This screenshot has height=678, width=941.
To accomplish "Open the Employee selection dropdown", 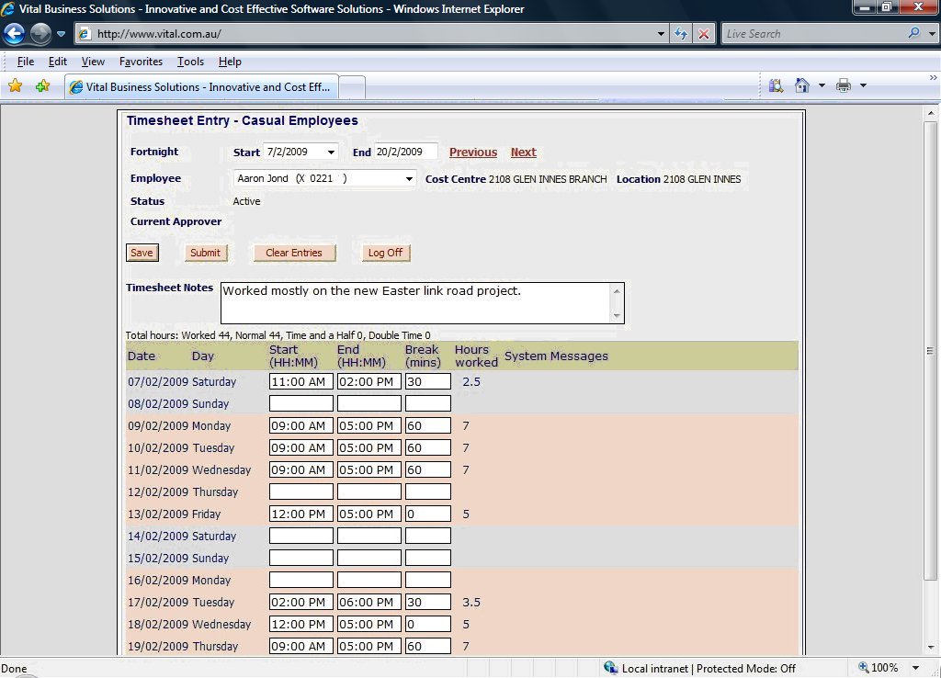I will tap(409, 178).
